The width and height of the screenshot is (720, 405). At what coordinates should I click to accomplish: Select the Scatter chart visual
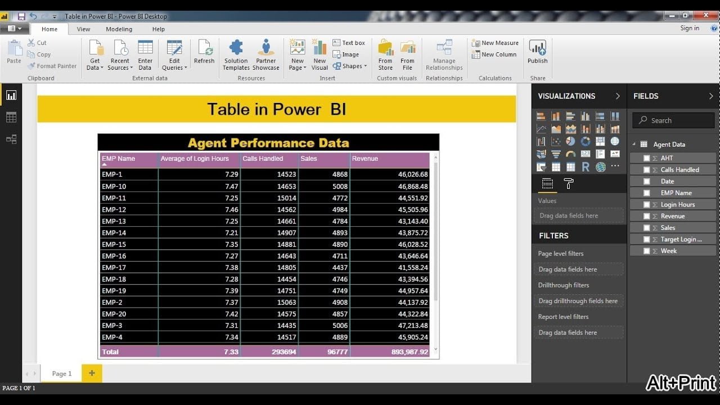coord(556,141)
